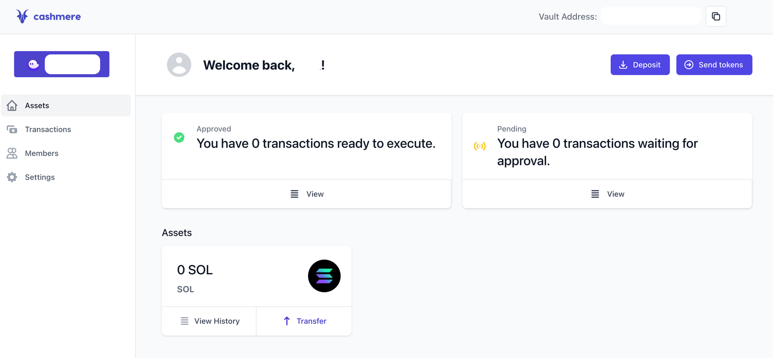Open Transactions via its sidebar icon

[12, 130]
